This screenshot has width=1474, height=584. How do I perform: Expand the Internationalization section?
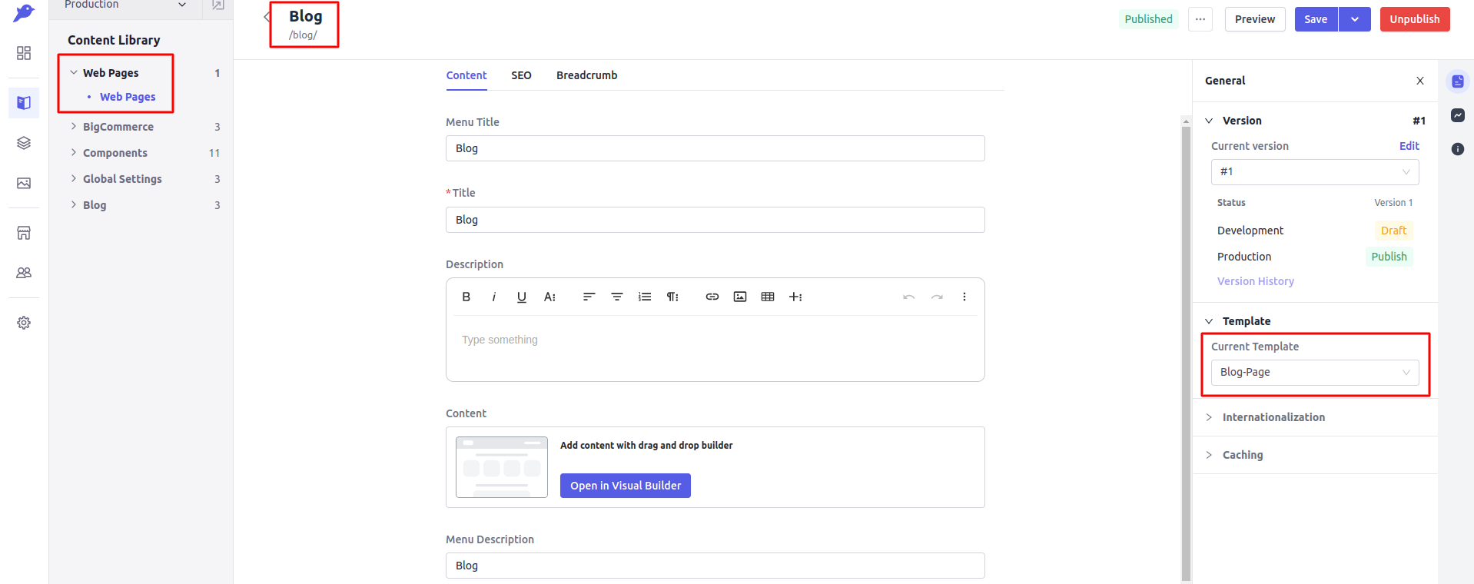[x=1209, y=417]
